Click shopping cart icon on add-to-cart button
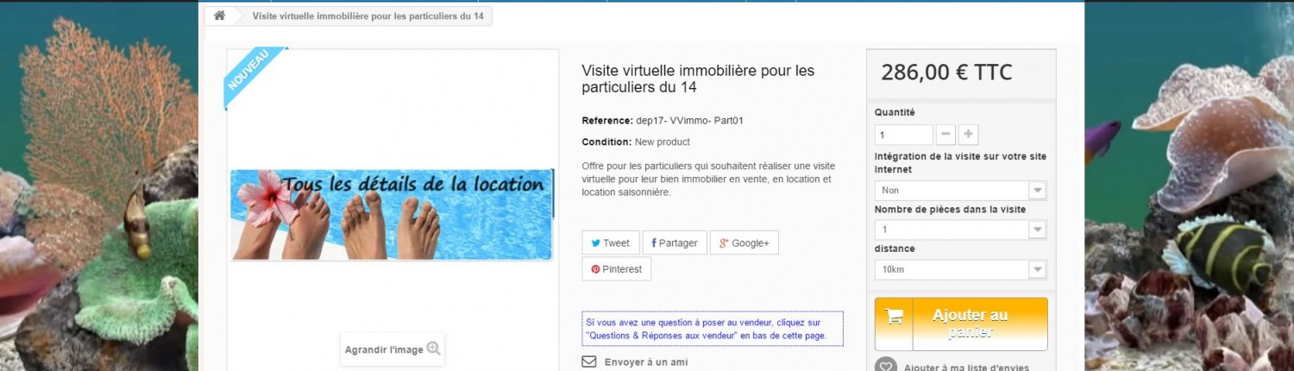 coord(894,317)
